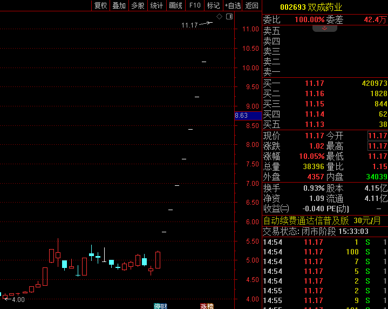Click the 涨榜 marker at chart bottom
Screen dimensions: 388x309
[207, 306]
